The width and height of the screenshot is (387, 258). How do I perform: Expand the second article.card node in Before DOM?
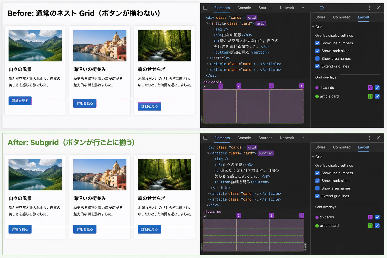click(207, 64)
